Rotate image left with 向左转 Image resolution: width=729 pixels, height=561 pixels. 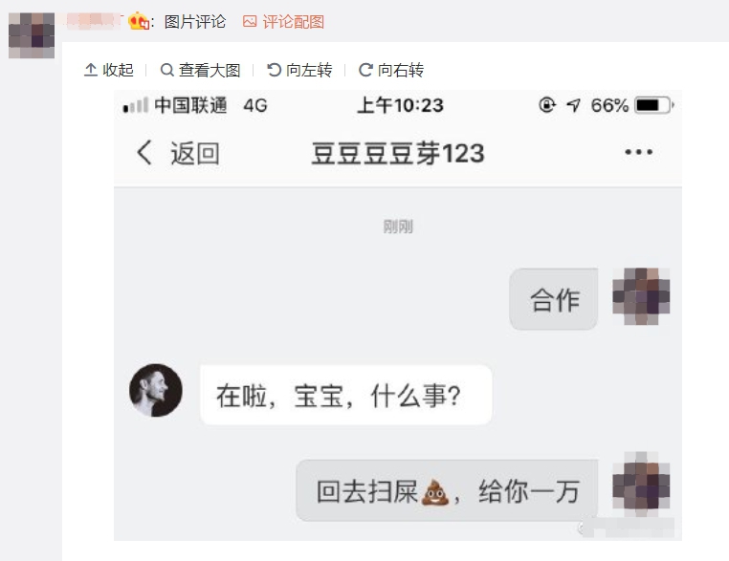point(299,70)
